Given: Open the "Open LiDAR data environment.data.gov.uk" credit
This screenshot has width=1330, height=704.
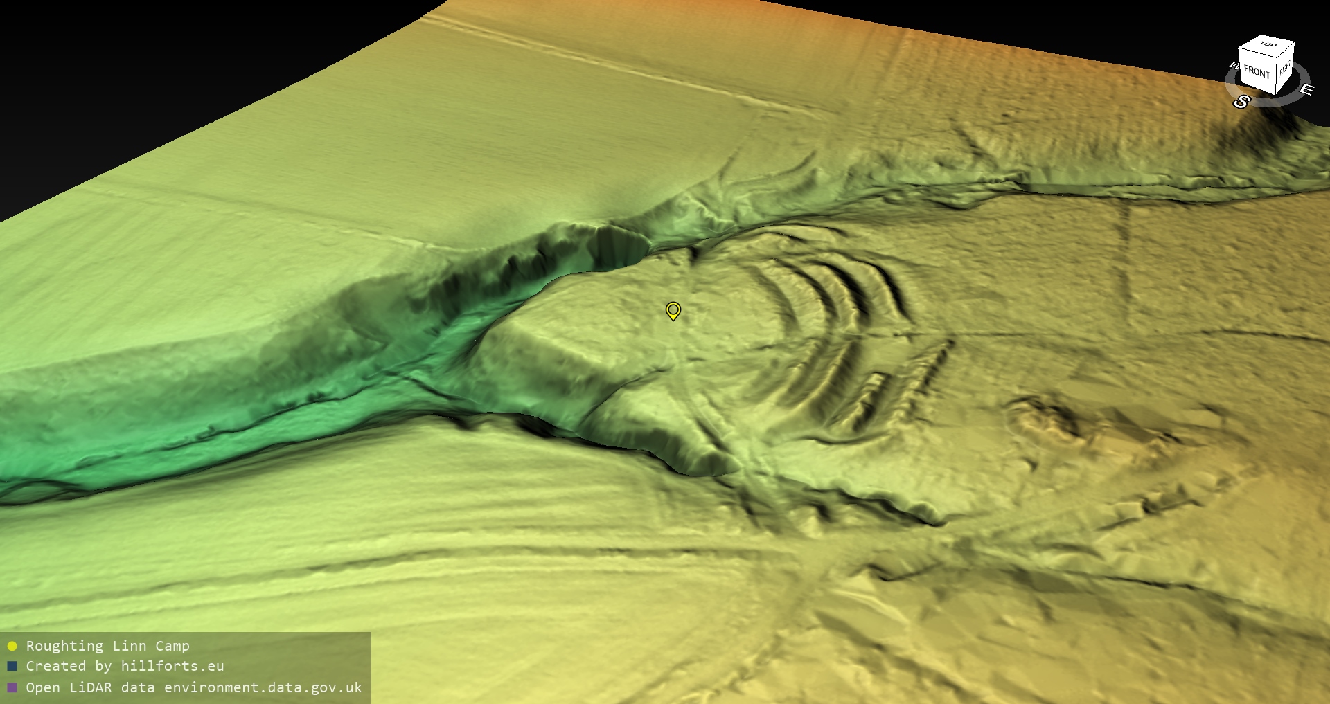Looking at the screenshot, I should click(194, 687).
